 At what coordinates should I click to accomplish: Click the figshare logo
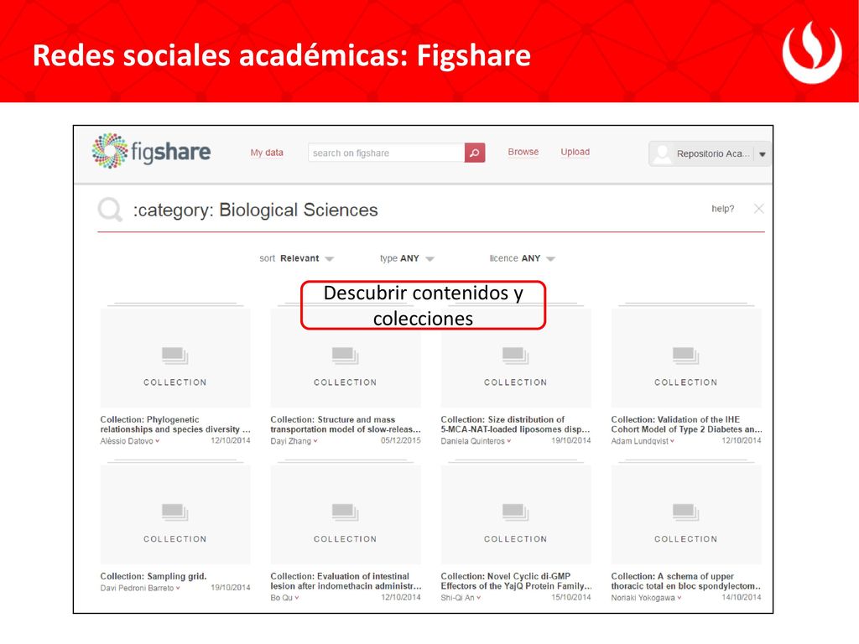[x=151, y=151]
